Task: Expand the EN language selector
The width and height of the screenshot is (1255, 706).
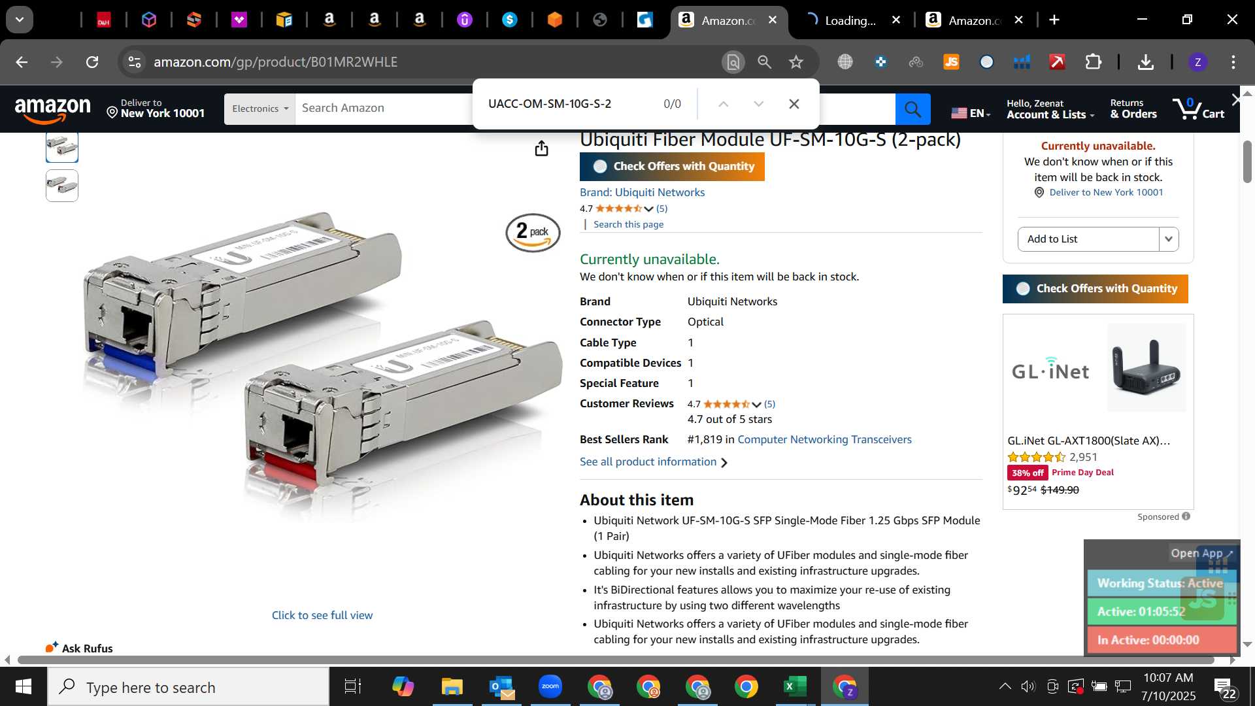Action: pyautogui.click(x=971, y=113)
